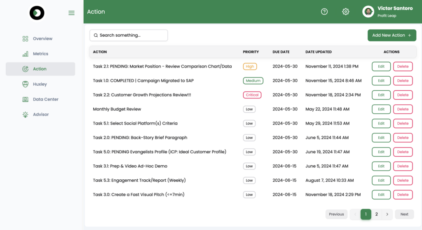Open page 2 of the action list
The width and height of the screenshot is (422, 230).
377,214
